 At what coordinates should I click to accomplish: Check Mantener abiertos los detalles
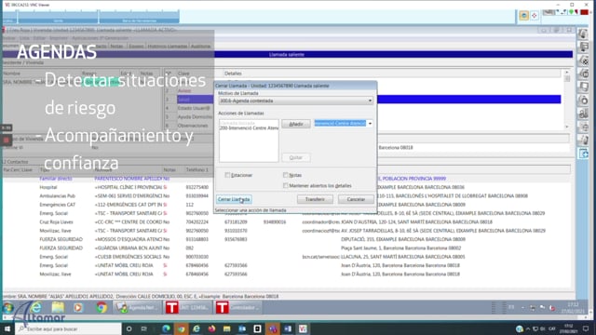[286, 186]
